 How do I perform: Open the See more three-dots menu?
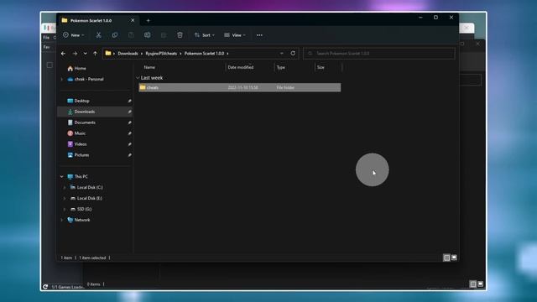[x=259, y=35]
